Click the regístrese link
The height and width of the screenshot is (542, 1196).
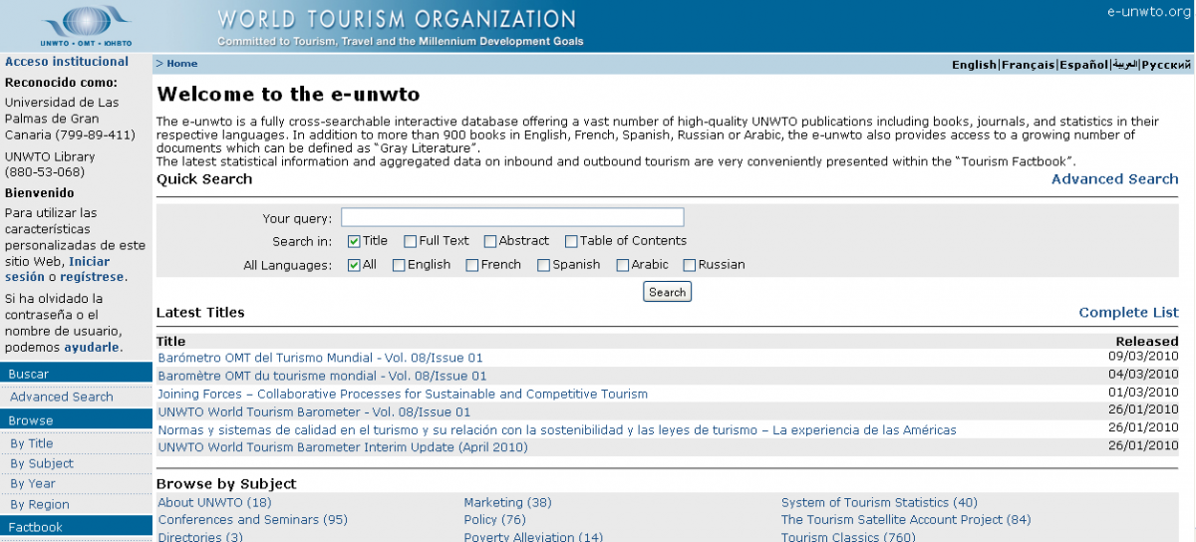pos(94,277)
